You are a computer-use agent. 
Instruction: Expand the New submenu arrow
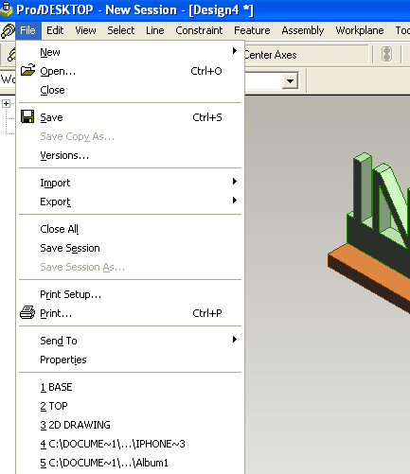coord(235,51)
